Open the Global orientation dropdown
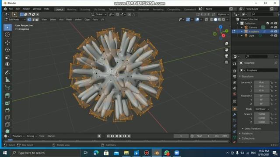Viewport: 280px width, 157px height. (x=99, y=14)
